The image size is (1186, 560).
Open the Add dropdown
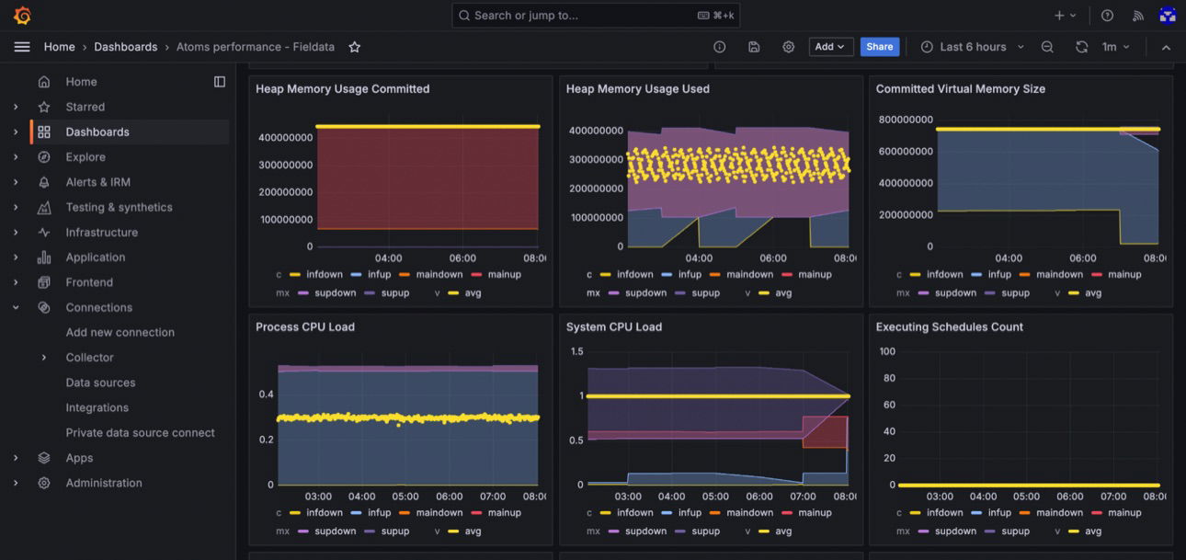[x=831, y=47]
